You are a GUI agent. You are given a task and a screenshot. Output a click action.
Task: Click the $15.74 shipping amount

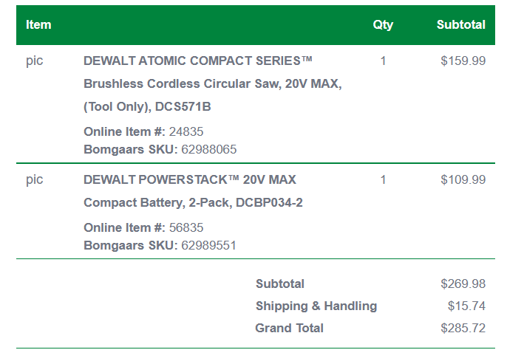tap(466, 306)
